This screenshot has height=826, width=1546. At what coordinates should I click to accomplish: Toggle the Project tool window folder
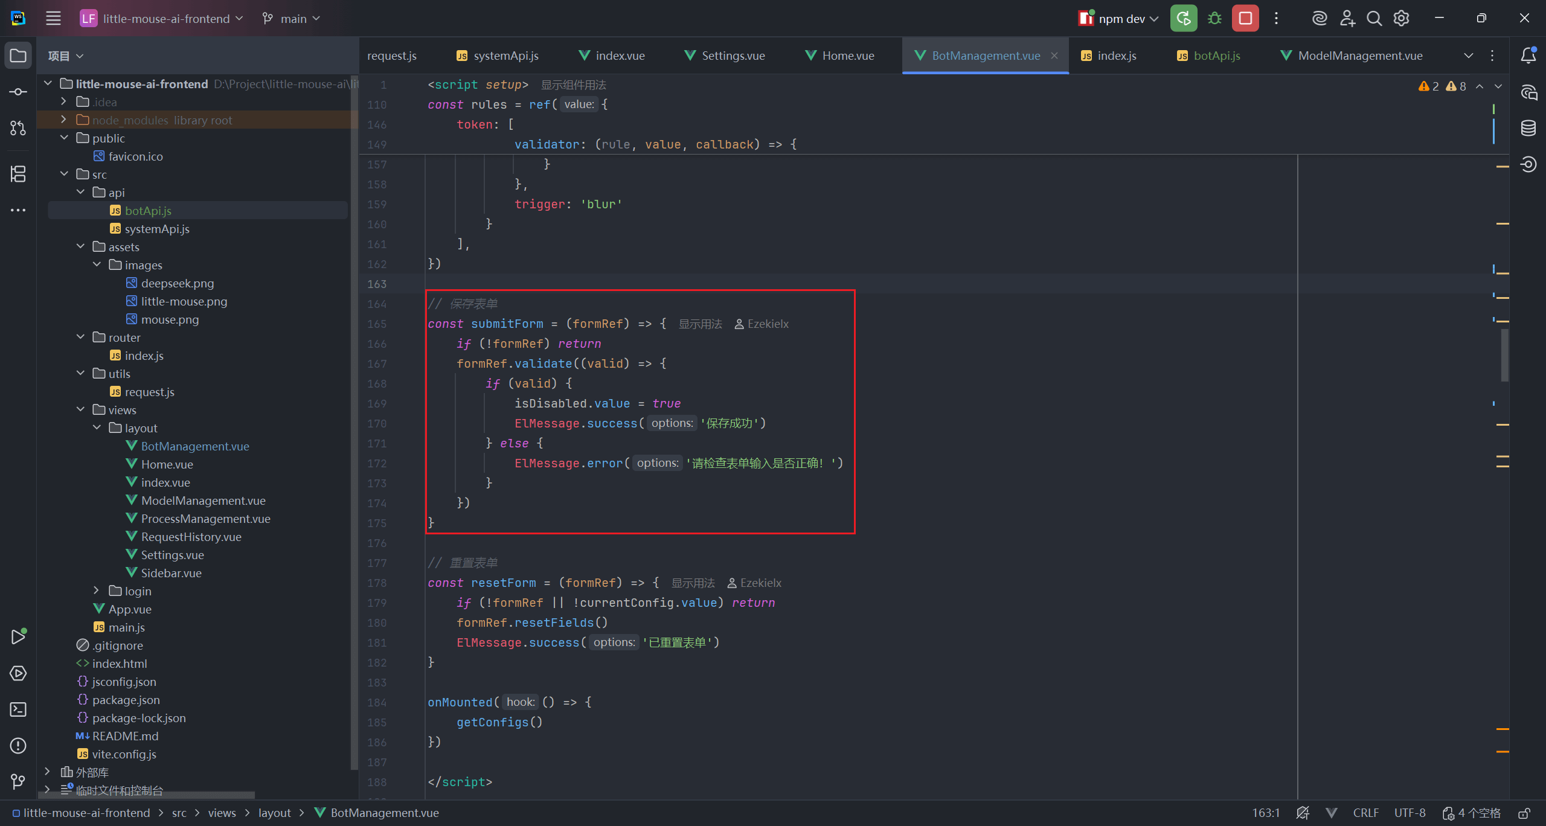[18, 56]
